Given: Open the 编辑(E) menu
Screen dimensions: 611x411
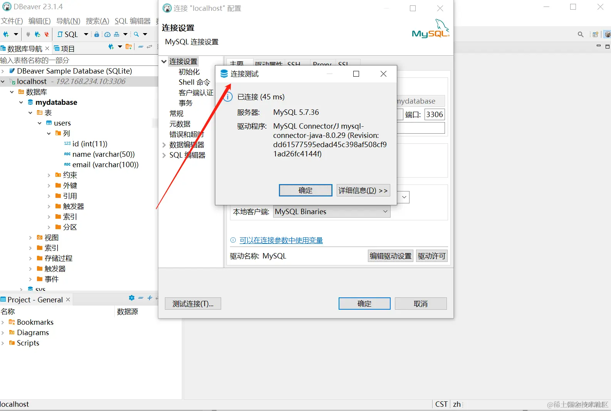Looking at the screenshot, I should coord(40,21).
